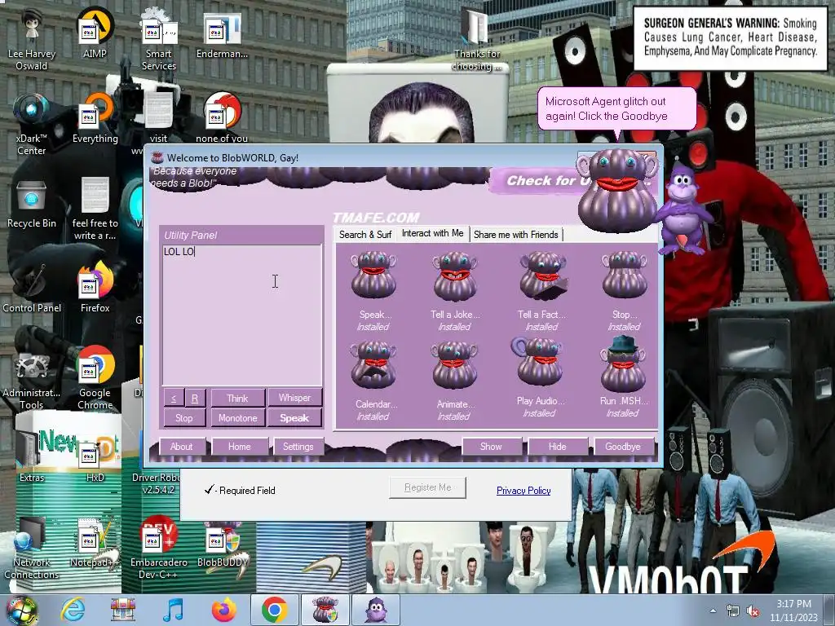
Task: Click the Run .MSH... blob icon
Action: click(622, 364)
